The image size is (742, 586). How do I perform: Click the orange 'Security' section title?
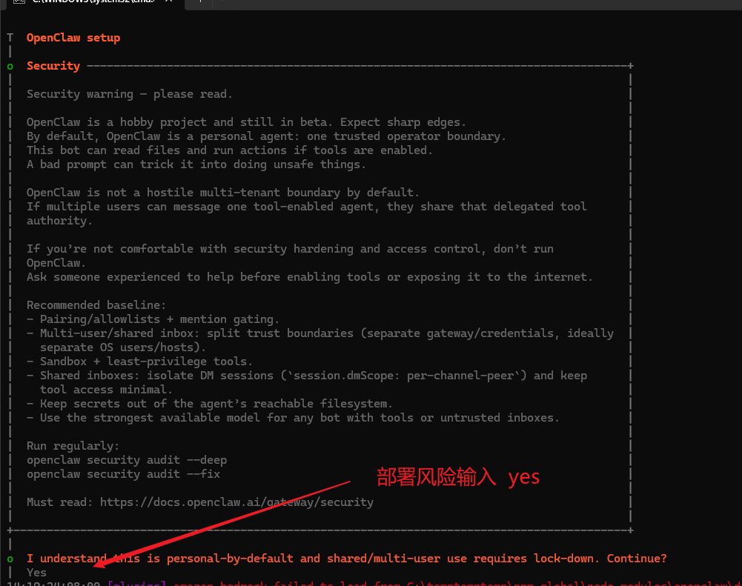click(x=53, y=66)
